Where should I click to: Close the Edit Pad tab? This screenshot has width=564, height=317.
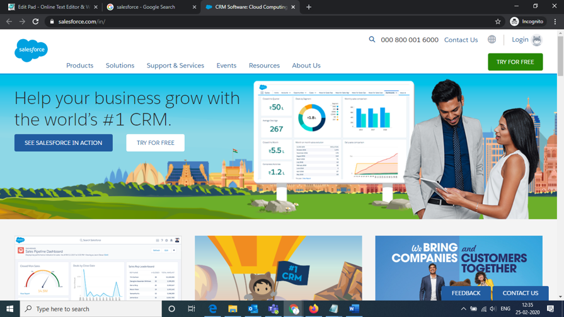tap(96, 7)
